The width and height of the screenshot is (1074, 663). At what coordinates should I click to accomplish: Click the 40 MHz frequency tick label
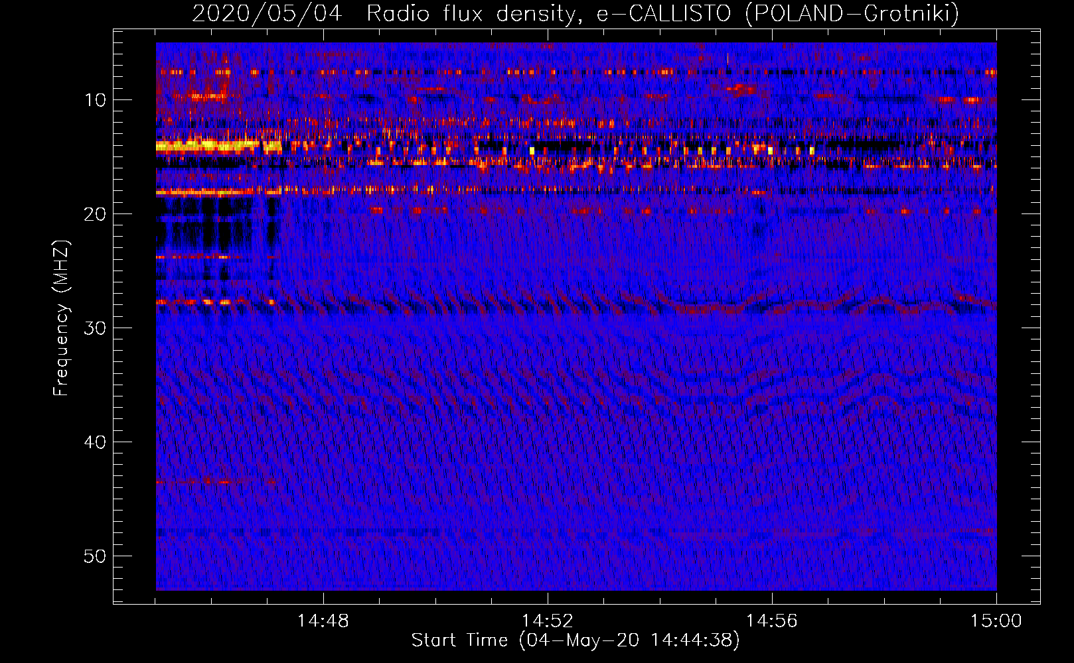coord(96,442)
